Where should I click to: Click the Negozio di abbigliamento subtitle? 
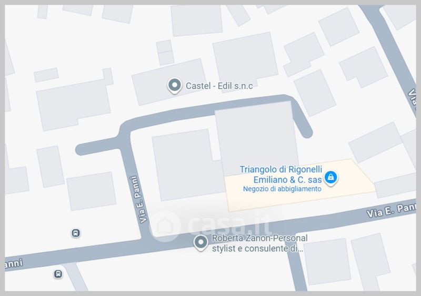[x=282, y=189]
